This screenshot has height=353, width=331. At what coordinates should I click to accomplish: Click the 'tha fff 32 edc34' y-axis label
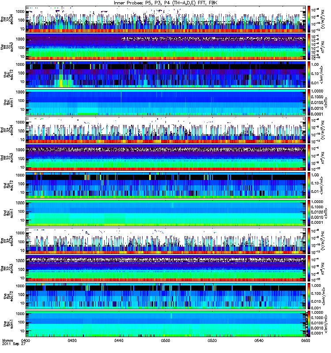(x=7, y=19)
